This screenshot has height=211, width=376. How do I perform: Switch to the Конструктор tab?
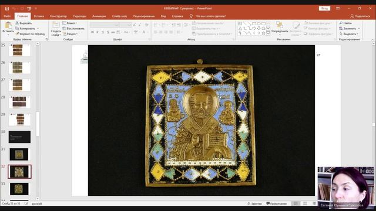[59, 16]
